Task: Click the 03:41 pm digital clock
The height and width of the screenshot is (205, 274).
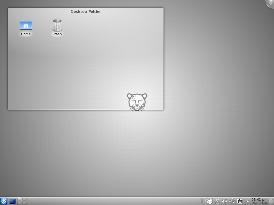Action: click(259, 200)
